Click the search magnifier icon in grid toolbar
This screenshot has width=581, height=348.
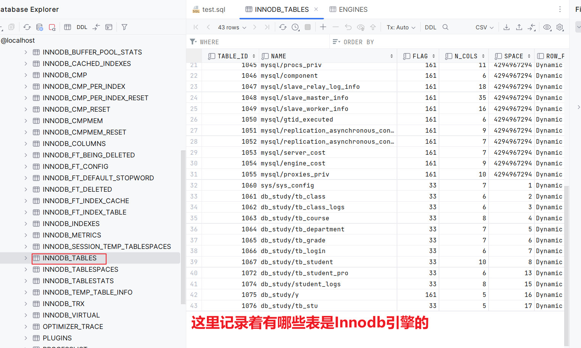[445, 27]
